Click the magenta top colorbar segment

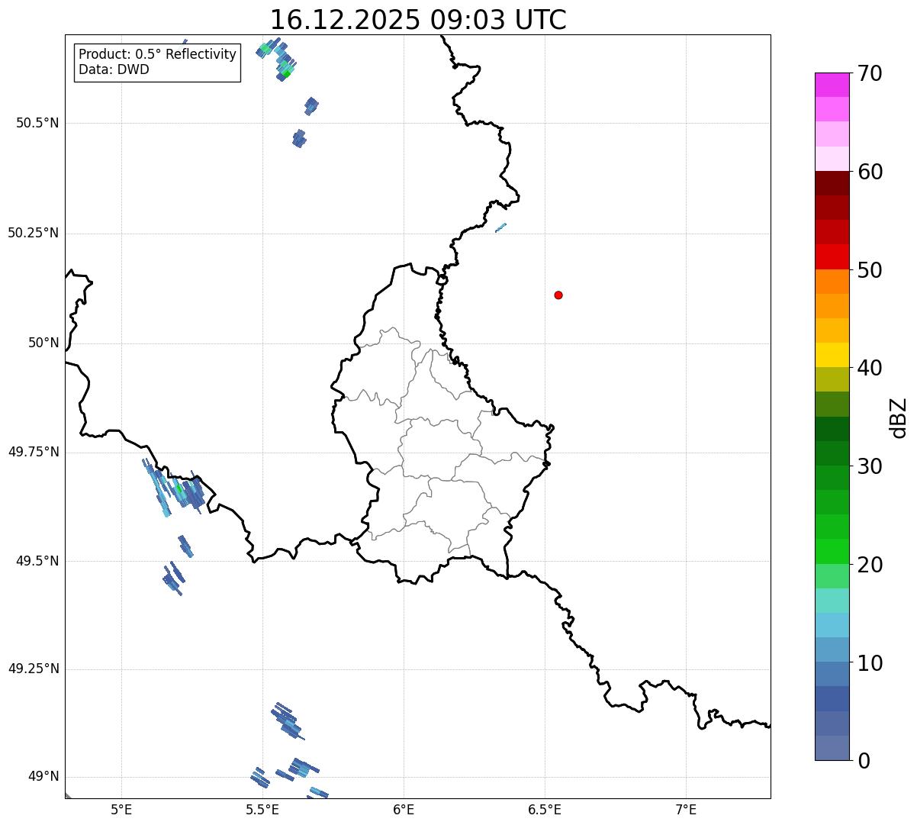coord(832,85)
